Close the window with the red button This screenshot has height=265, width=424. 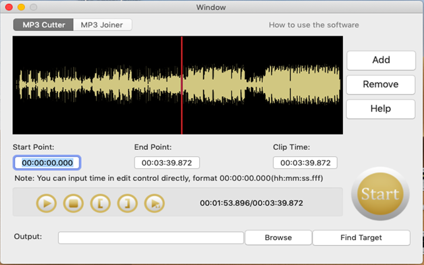tap(9, 7)
